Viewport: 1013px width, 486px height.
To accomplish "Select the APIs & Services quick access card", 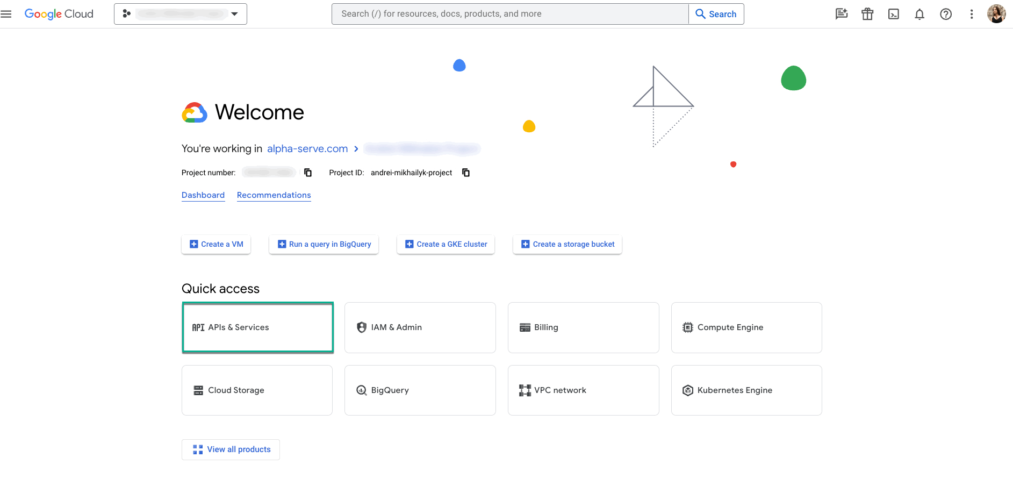I will 257,327.
